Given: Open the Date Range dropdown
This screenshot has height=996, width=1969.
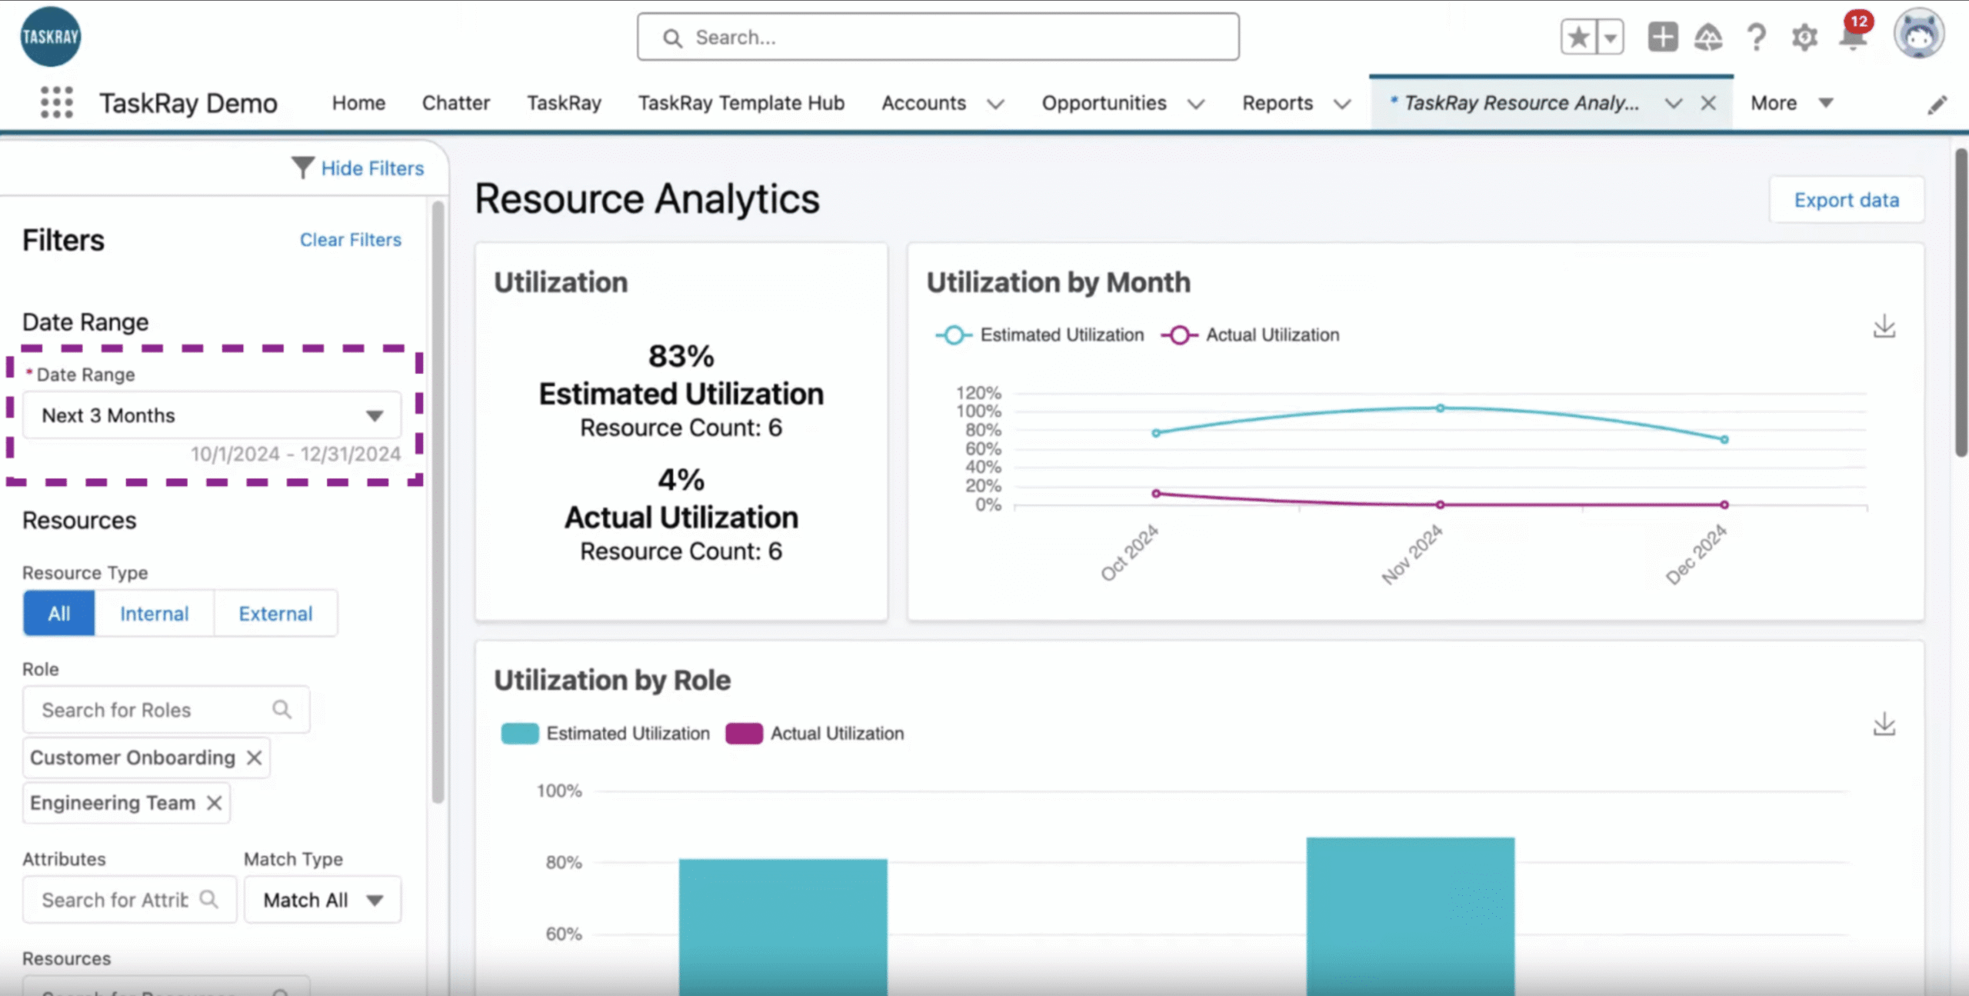Looking at the screenshot, I should click(212, 415).
